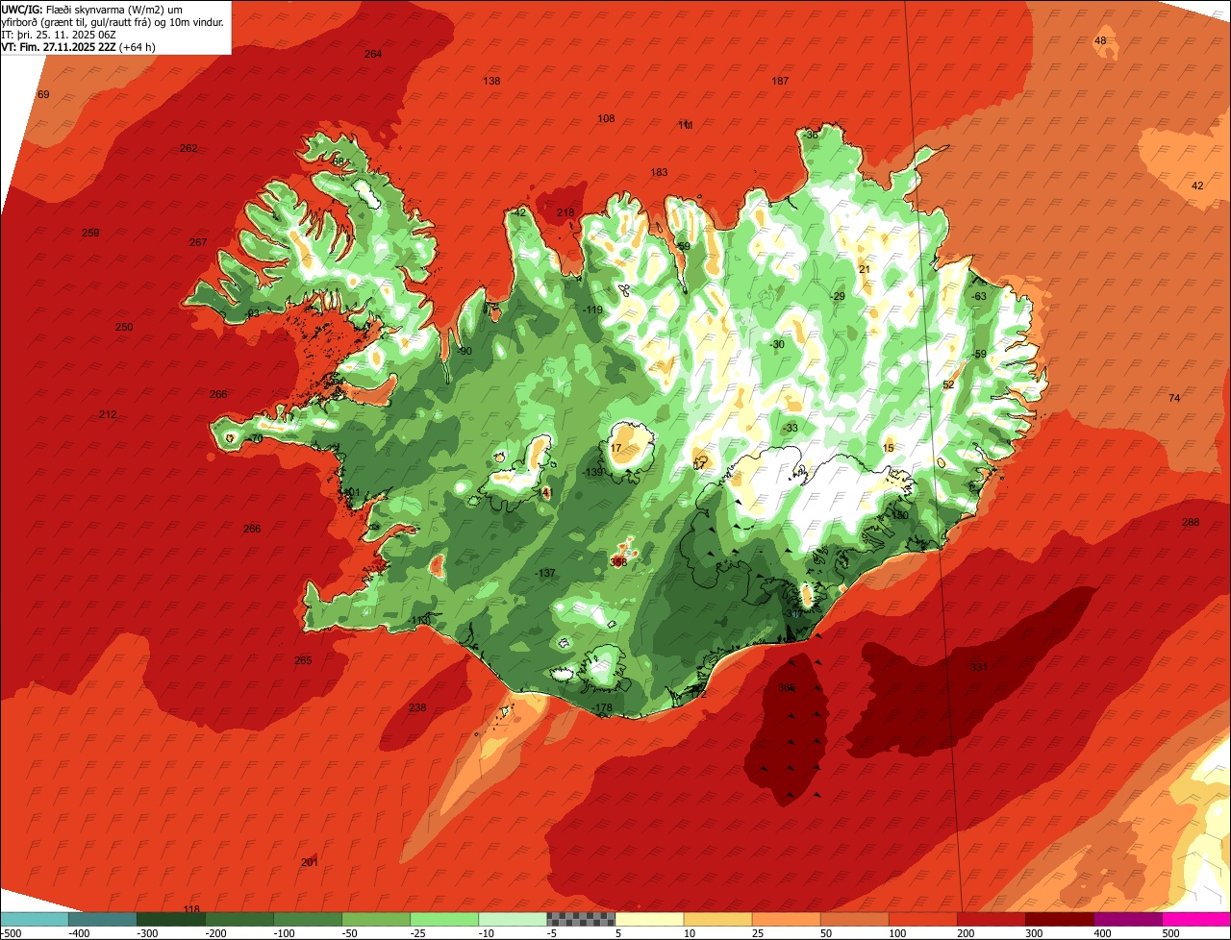Click the glacier value 17
Screen dimensions: 1231x940
[x=616, y=448]
